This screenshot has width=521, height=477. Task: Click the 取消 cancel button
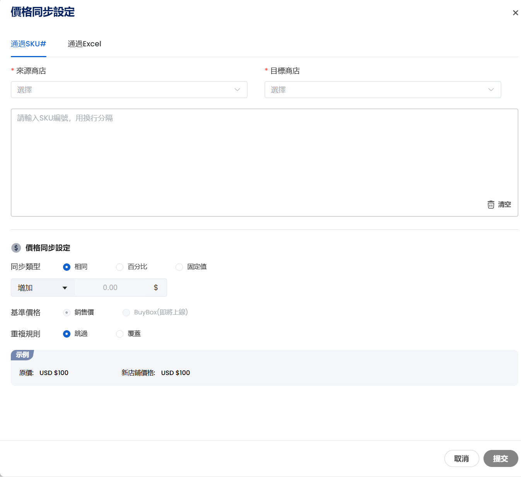pos(461,458)
